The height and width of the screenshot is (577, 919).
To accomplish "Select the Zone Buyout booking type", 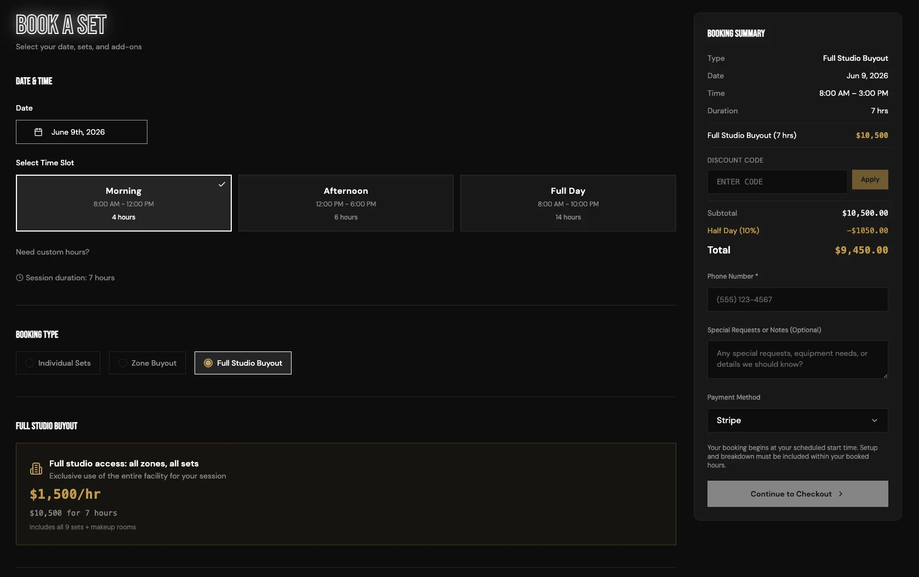I will click(147, 363).
